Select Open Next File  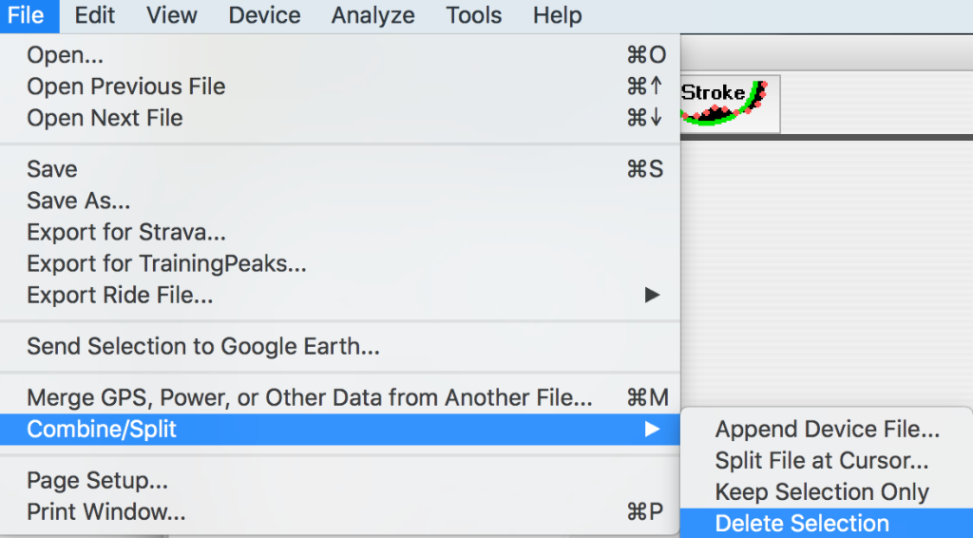point(105,118)
